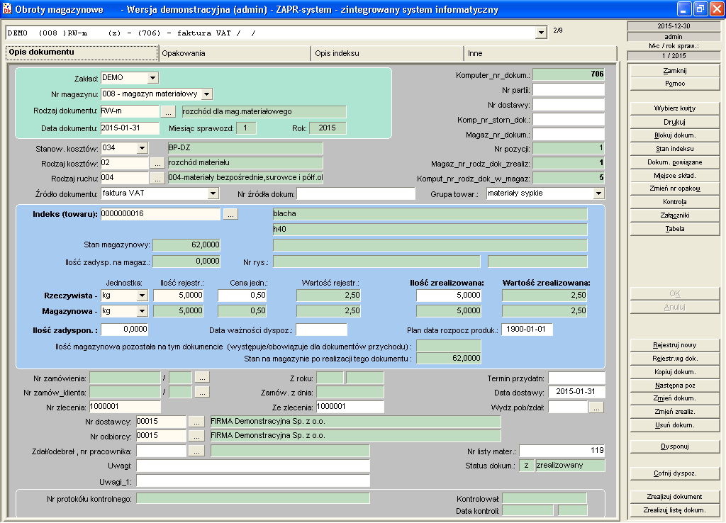Expand the Grupa towar. combo box
The image size is (726, 523).
coord(598,194)
